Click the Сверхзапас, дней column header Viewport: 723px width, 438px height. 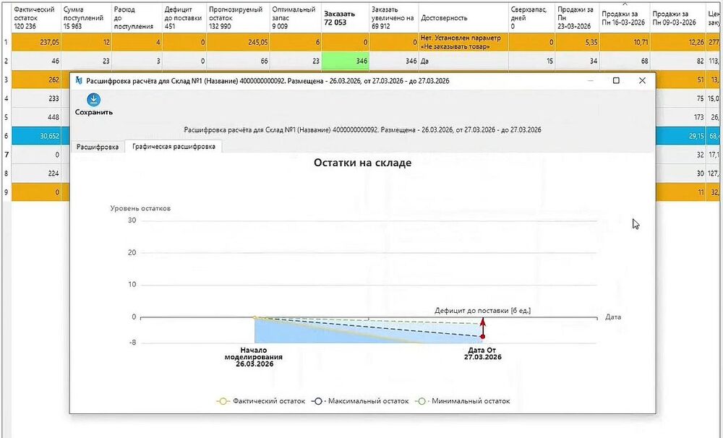[531, 17]
